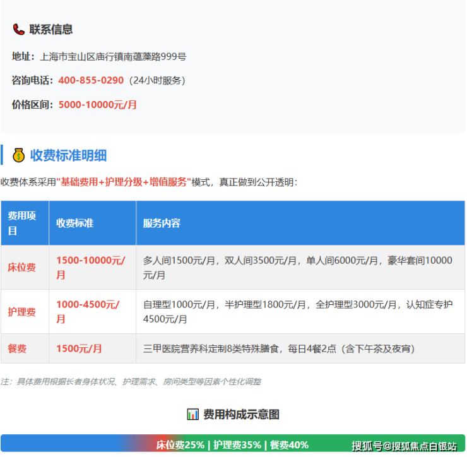This screenshot has height=457, width=467.
Task: Click the 收费标准明细 section heading
Action: coord(68,155)
